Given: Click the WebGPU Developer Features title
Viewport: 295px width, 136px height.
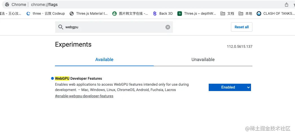Looking at the screenshot, I should click(x=78, y=79).
